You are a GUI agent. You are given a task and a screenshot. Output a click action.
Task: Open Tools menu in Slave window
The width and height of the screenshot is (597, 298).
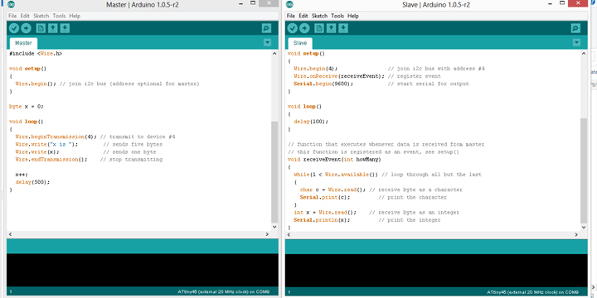[x=337, y=16]
